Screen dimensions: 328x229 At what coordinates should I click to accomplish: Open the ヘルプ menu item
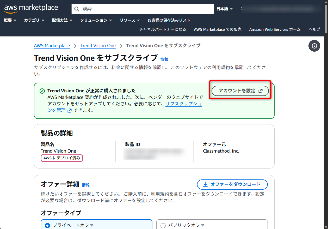[x=314, y=29]
